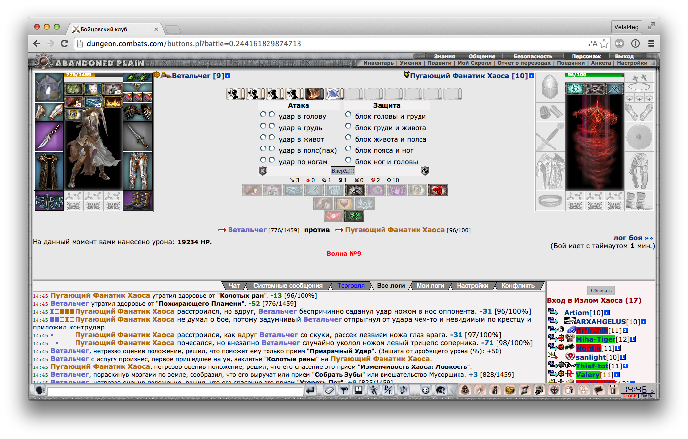Open the Чат tab
Screen dimensions: 688x439
(234, 285)
